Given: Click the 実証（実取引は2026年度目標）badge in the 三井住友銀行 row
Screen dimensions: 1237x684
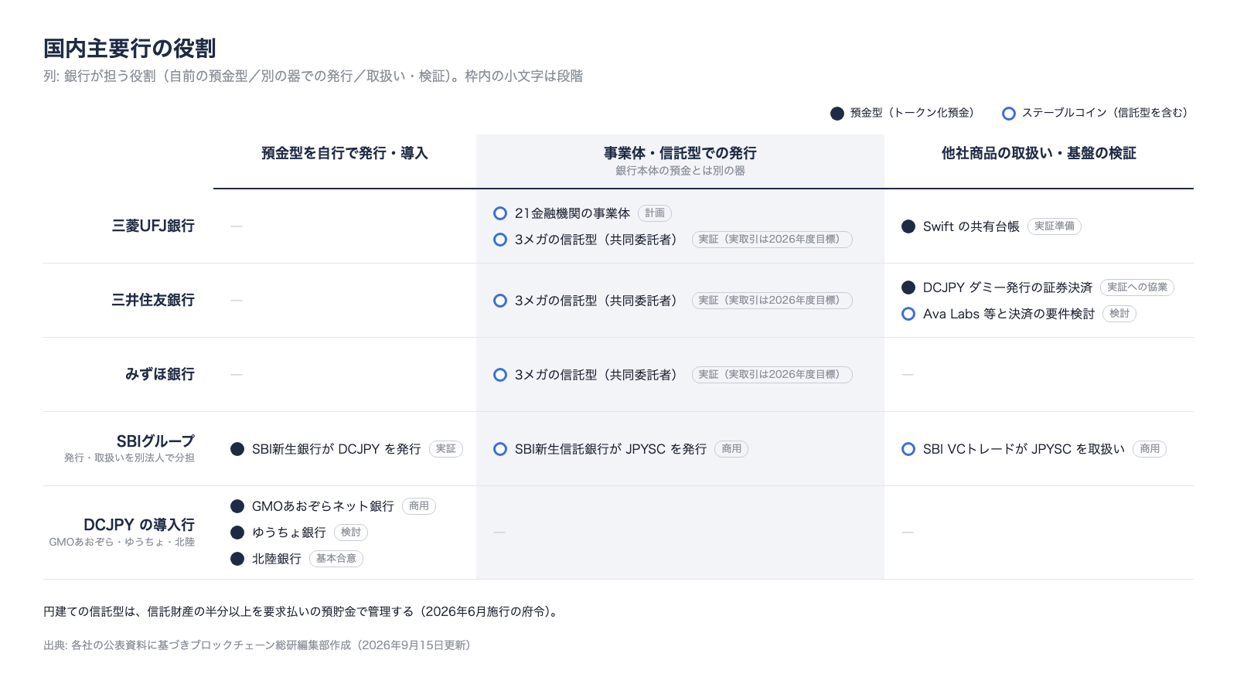Looking at the screenshot, I should [x=772, y=301].
